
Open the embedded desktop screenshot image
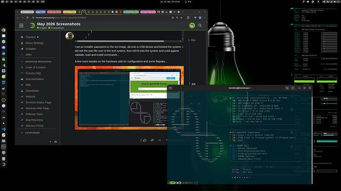pos(129,97)
